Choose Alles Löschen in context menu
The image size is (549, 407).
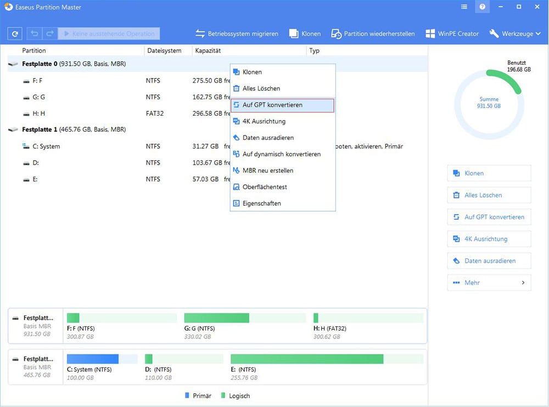pyautogui.click(x=283, y=88)
